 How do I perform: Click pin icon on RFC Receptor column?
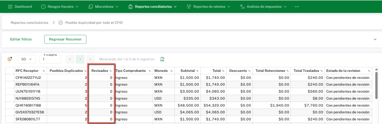(44, 71)
